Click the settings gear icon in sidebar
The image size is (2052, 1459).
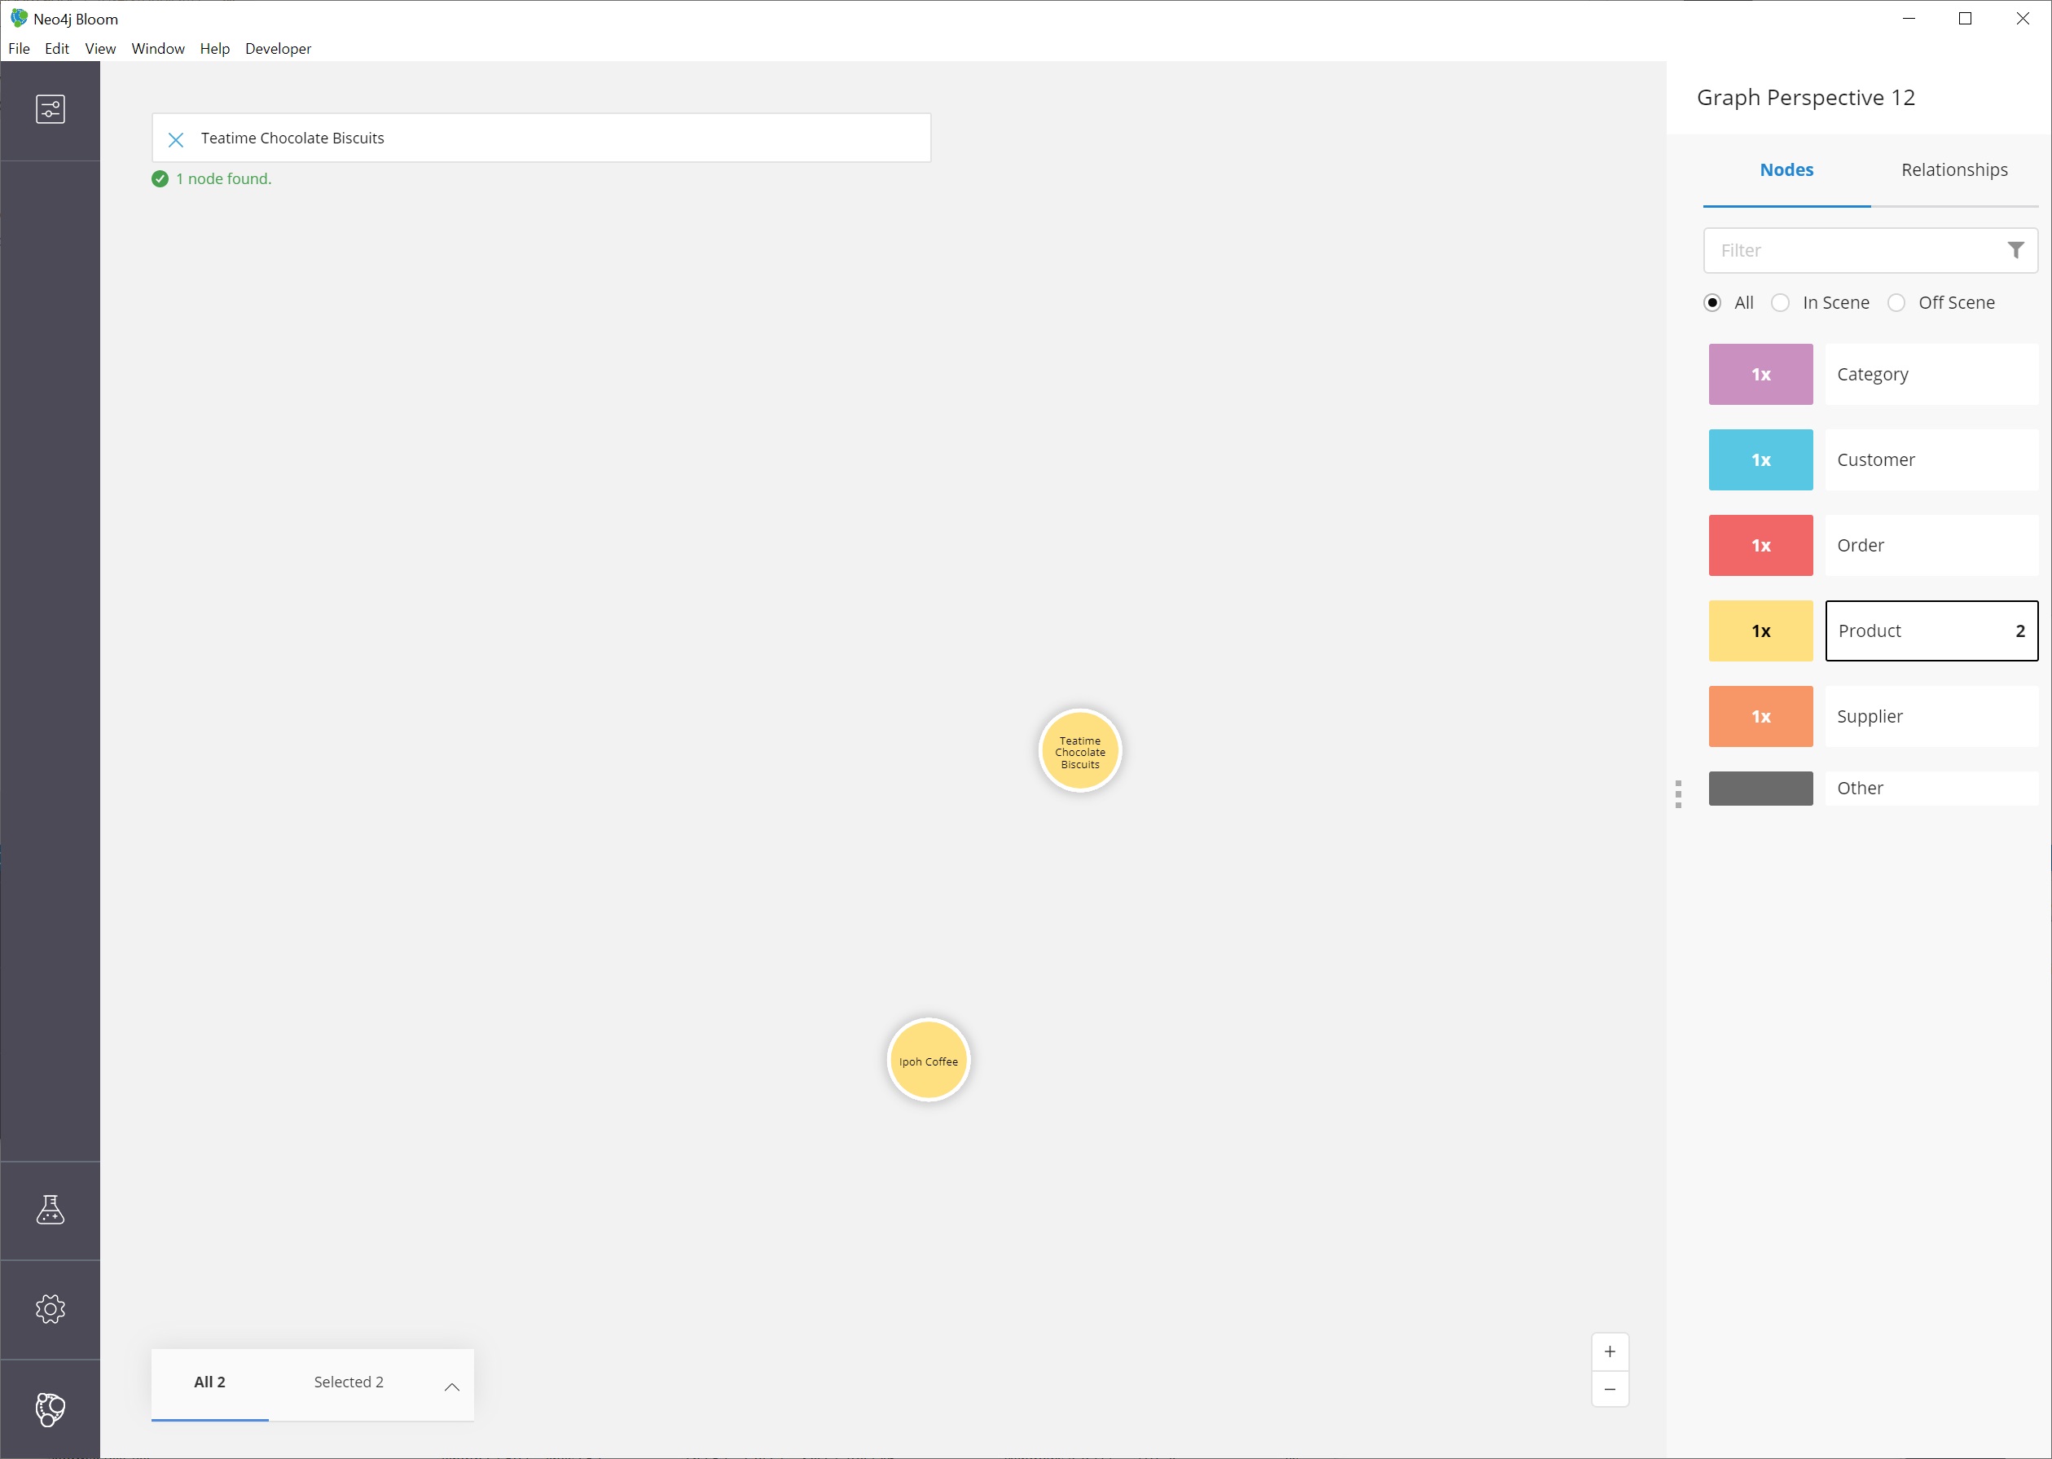[49, 1309]
